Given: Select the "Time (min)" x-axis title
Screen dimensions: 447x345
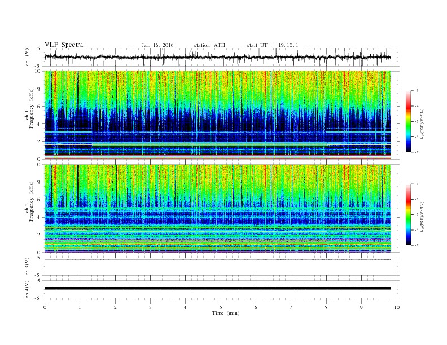Looking at the screenshot, I should (x=226, y=313).
